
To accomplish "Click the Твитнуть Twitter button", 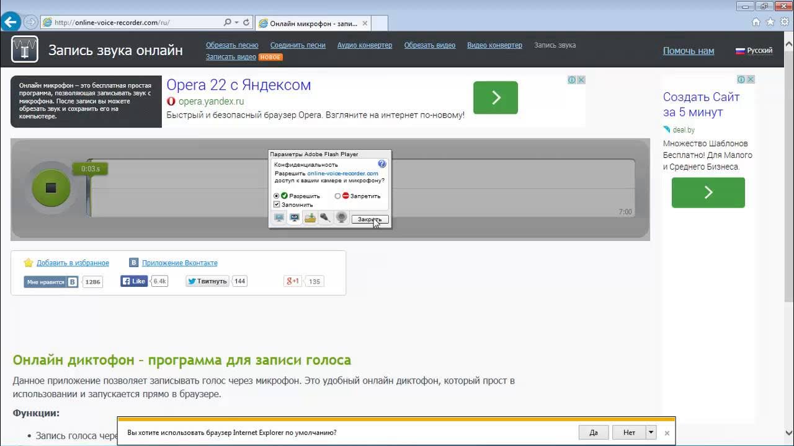I will [208, 281].
